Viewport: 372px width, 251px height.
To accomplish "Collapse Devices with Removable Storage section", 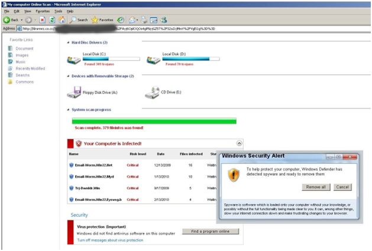I will click(x=69, y=76).
